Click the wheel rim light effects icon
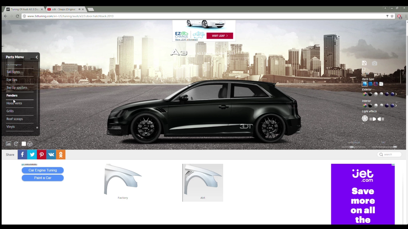The image size is (408, 229). click(x=365, y=119)
